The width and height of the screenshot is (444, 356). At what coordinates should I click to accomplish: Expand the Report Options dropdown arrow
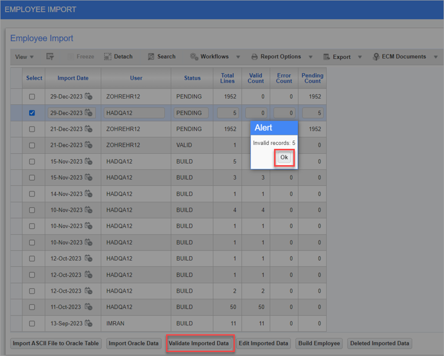pyautogui.click(x=311, y=57)
